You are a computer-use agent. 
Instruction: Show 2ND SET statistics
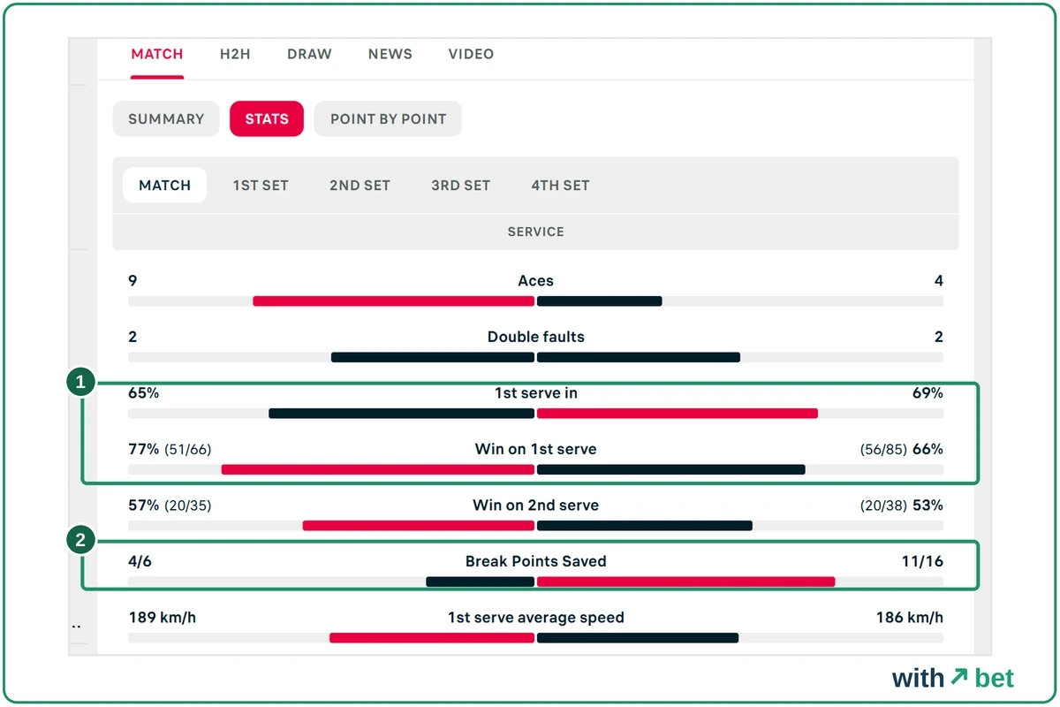pyautogui.click(x=360, y=186)
